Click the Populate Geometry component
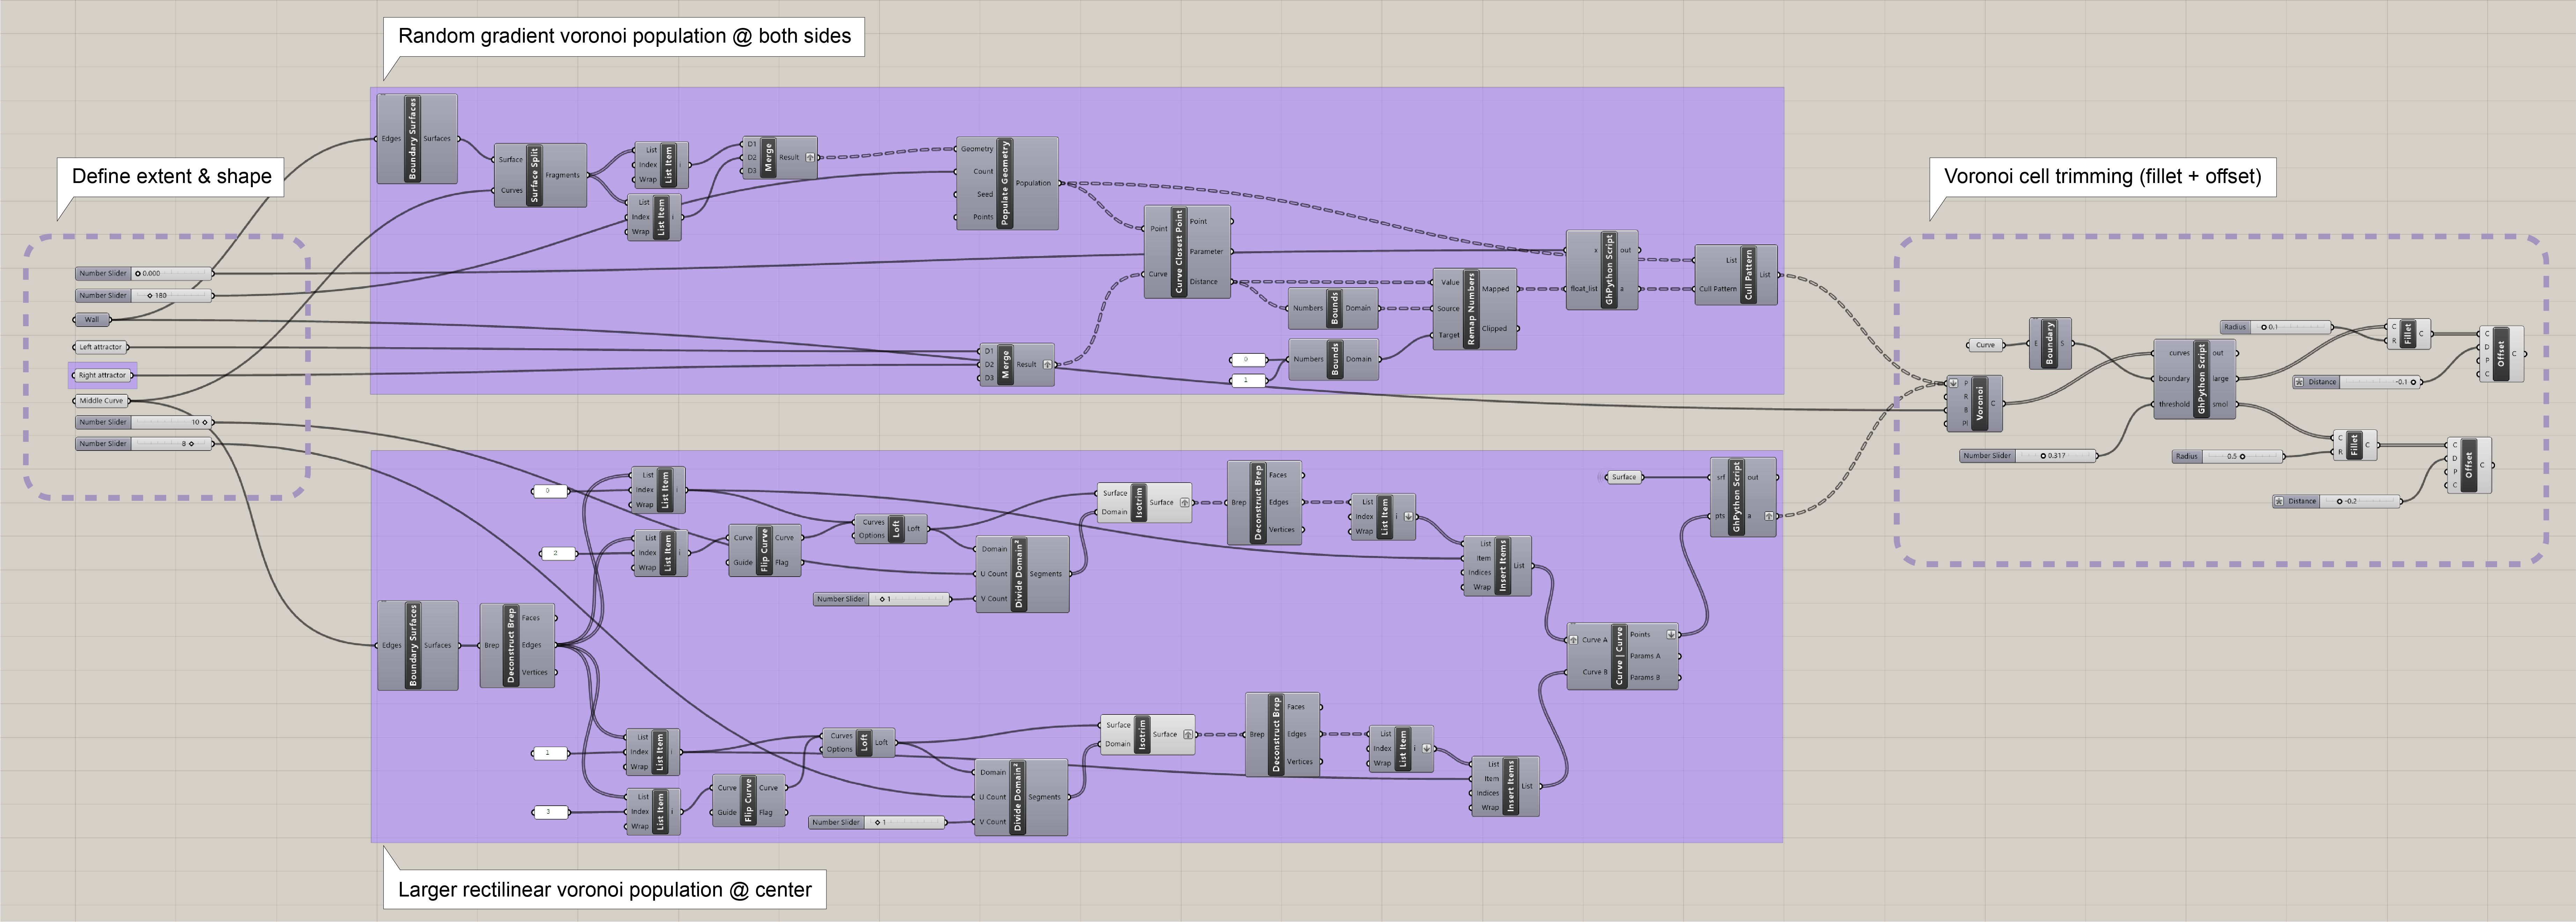Image resolution: width=2576 pixels, height=922 pixels. (1005, 183)
